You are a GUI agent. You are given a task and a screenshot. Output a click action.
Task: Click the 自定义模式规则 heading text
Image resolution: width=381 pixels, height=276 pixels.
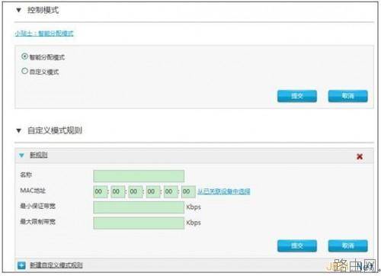[x=55, y=130]
